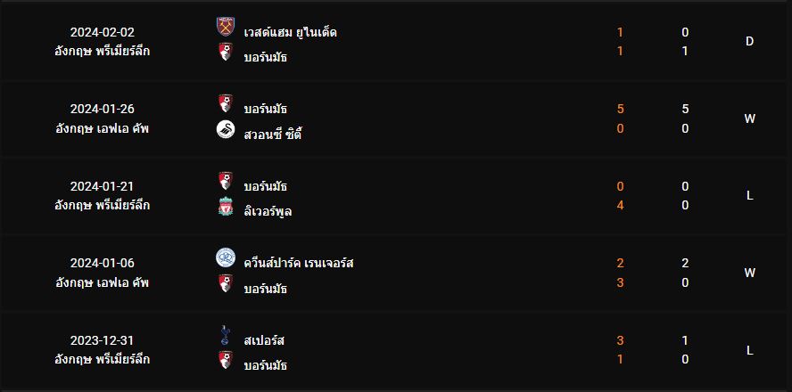Open the ลิเวอร์พูล team name
The height and width of the screenshot is (392, 792).
268,211
